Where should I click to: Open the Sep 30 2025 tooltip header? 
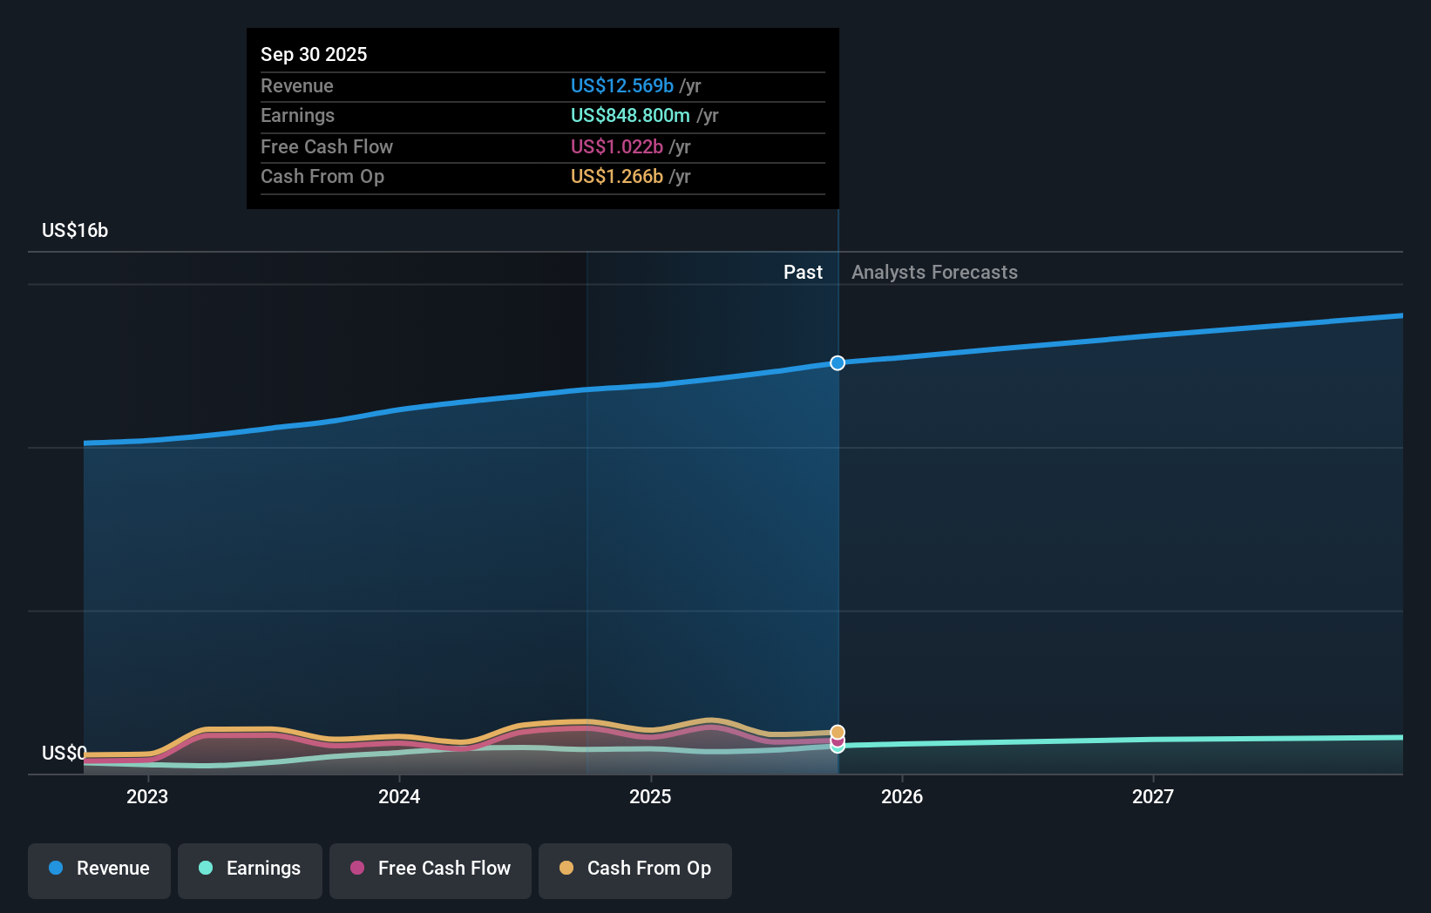[x=314, y=54]
